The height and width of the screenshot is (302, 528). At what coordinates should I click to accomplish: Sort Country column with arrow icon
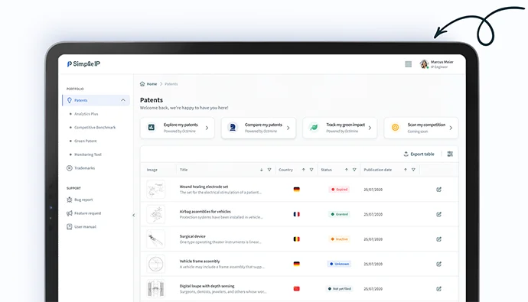pyautogui.click(x=303, y=170)
